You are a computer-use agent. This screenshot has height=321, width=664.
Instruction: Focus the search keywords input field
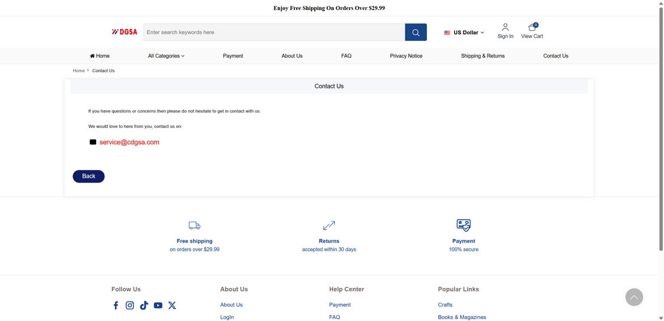(274, 32)
